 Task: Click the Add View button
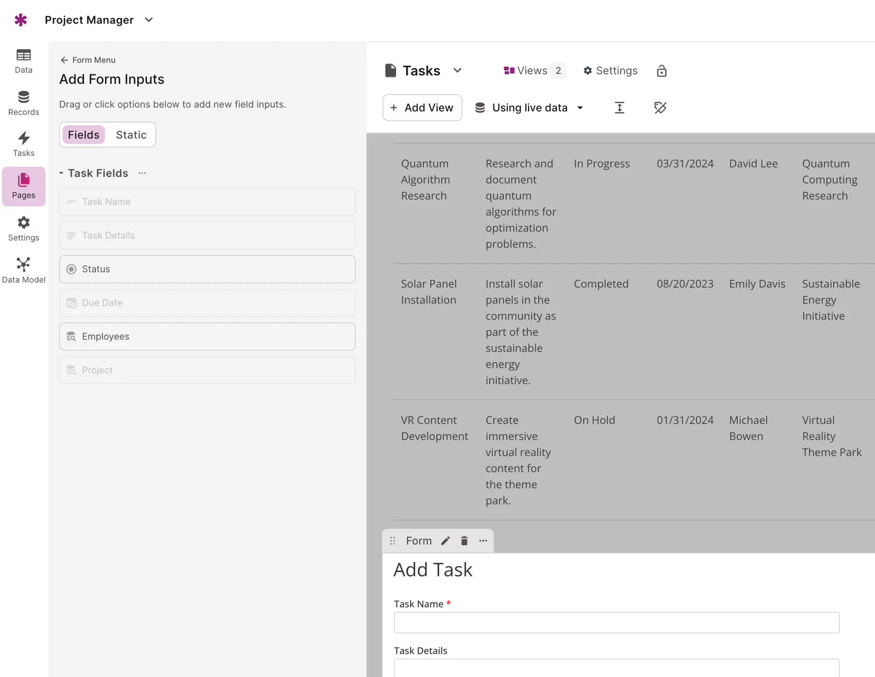pos(422,108)
